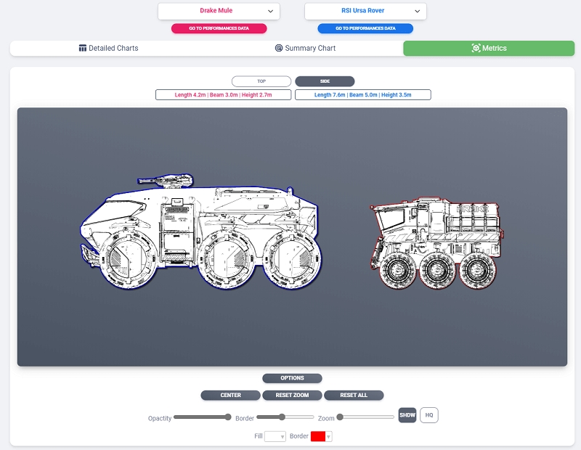This screenshot has height=450, width=581.
Task: Enable HQ high quality mode
Action: coord(429,415)
